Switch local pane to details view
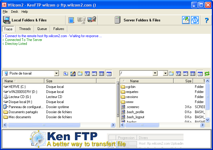 coord(109,74)
